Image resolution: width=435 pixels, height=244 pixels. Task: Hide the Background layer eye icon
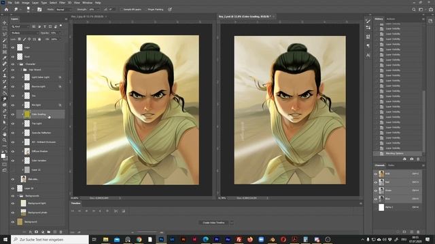click(13, 222)
